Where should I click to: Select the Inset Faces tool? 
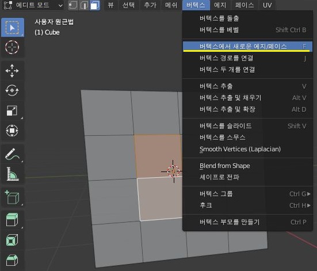tap(12, 240)
